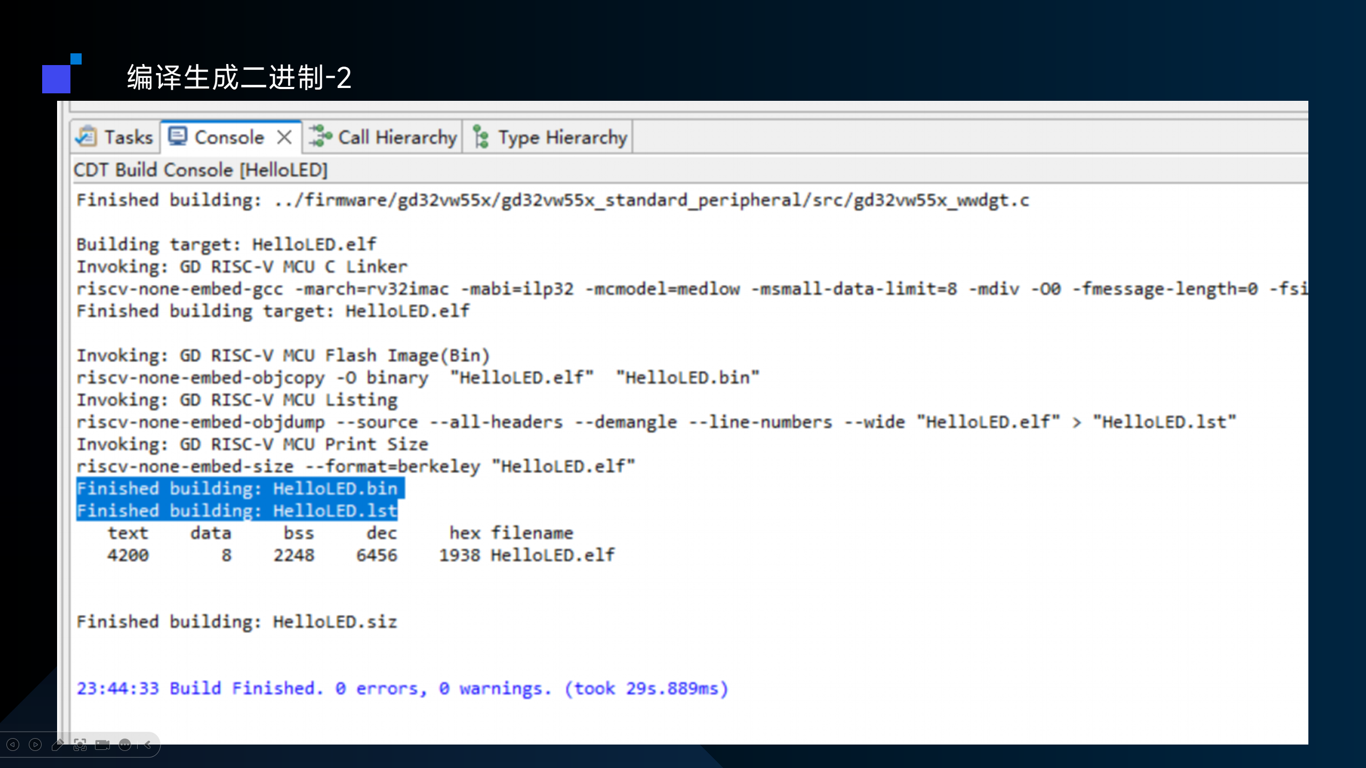This screenshot has width=1366, height=768.
Task: Click the riscv-none-embed-objcopy command line
Action: (418, 378)
